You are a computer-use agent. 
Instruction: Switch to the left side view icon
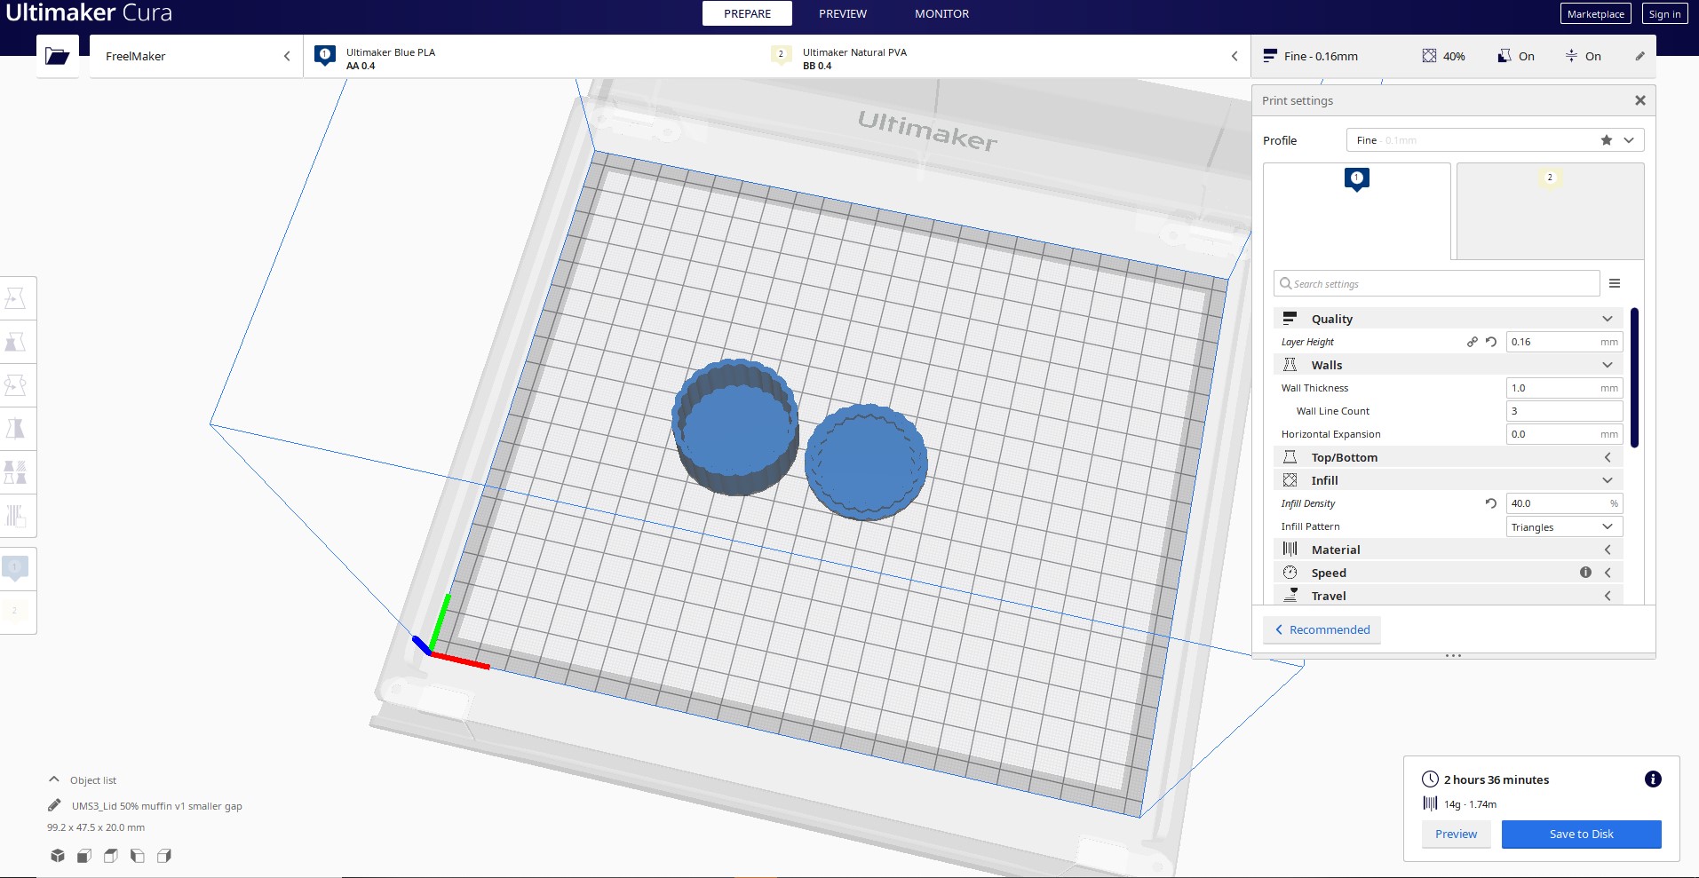[x=138, y=856]
